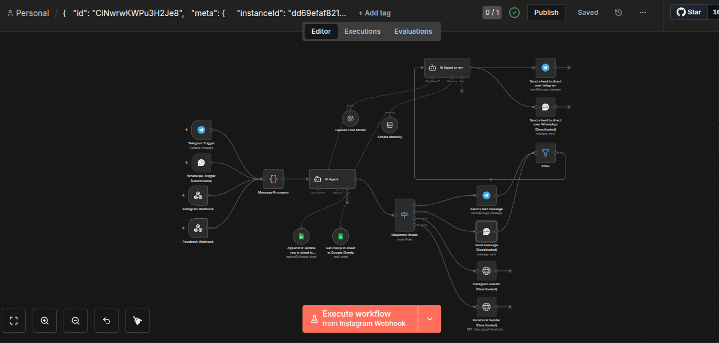The height and width of the screenshot is (343, 719).
Task: Open the Instagram Webhook node
Action: coord(198,196)
